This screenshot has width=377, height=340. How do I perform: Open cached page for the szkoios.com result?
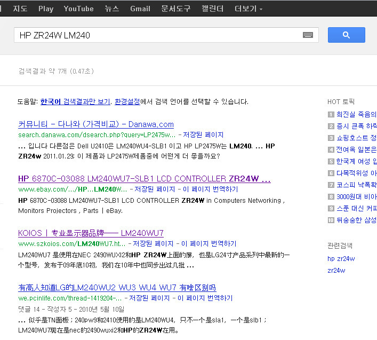[x=153, y=243]
